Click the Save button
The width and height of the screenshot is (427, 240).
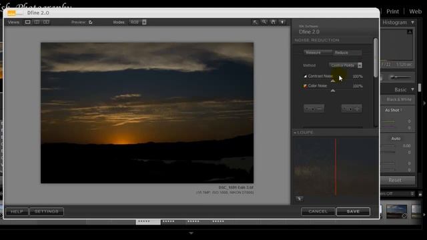[353, 211]
